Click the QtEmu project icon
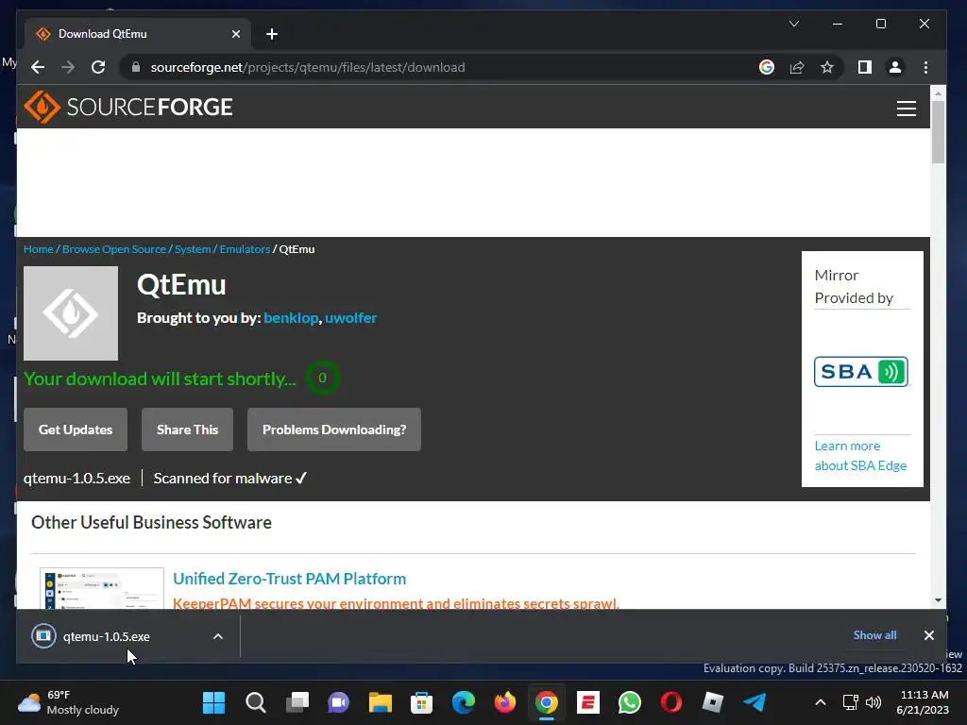 point(71,313)
